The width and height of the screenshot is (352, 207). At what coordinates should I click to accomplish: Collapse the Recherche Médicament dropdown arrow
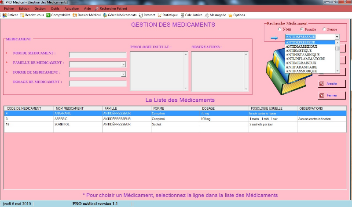pos(337,37)
